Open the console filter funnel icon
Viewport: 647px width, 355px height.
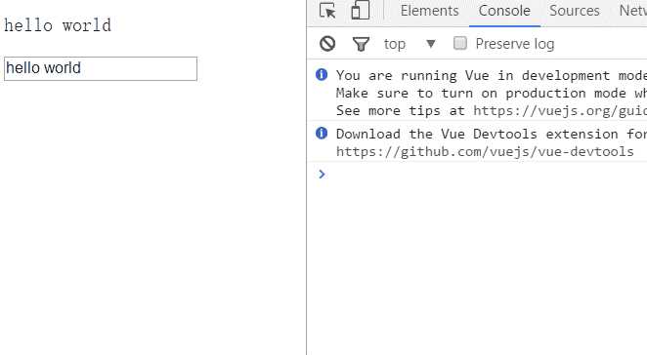[361, 44]
